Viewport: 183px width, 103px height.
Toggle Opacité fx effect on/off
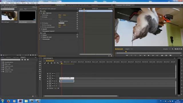click(x=42, y=29)
